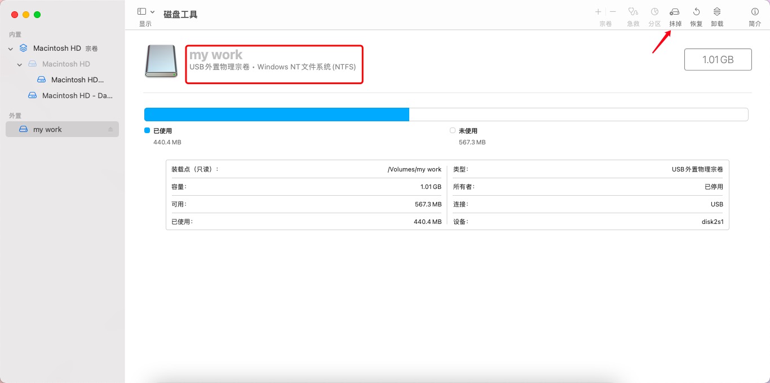Click the 1.01 GB capacity button
The image size is (770, 383).
718,59
